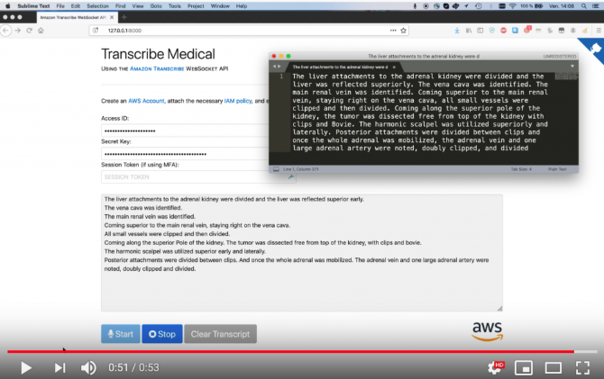Screen dimensions: 604x379
Task: Click Plain Text syntax selector
Action: coord(557,169)
